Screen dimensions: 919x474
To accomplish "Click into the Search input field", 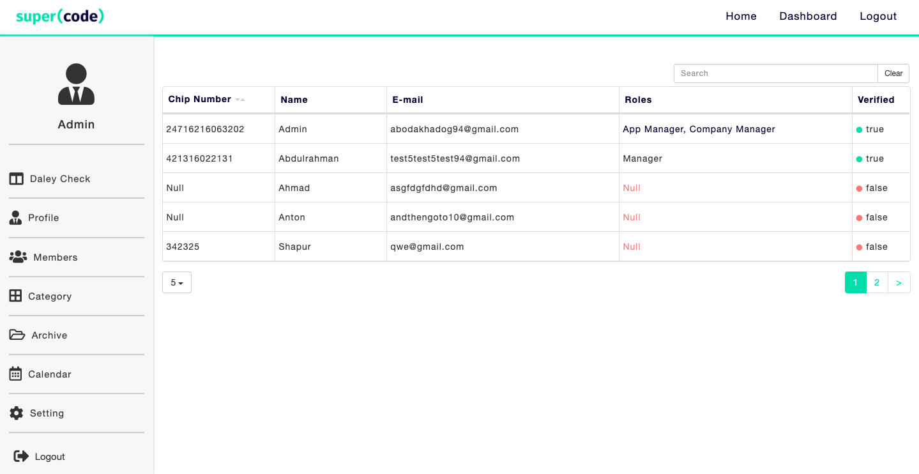I will 775,73.
